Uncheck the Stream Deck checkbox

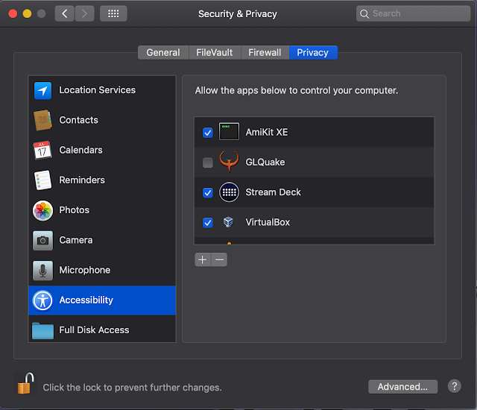pyautogui.click(x=208, y=192)
